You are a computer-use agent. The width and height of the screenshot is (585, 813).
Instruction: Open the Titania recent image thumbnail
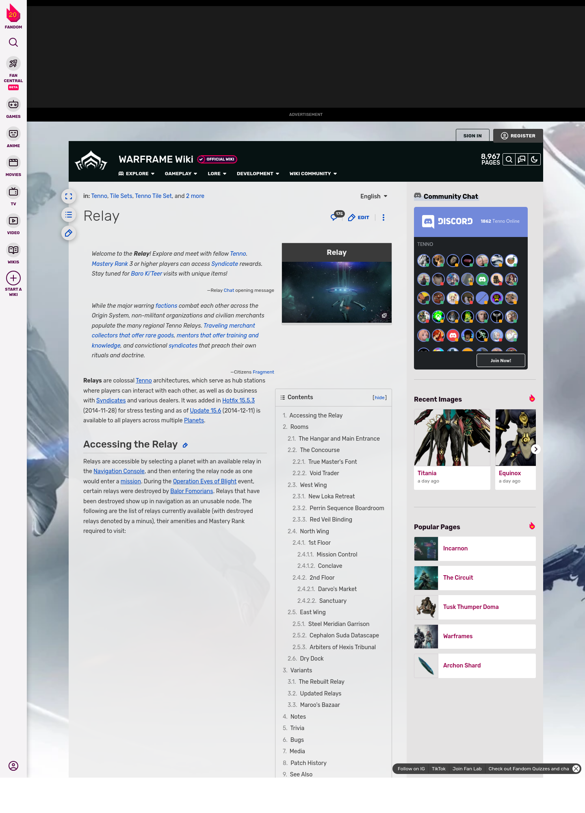(x=452, y=437)
